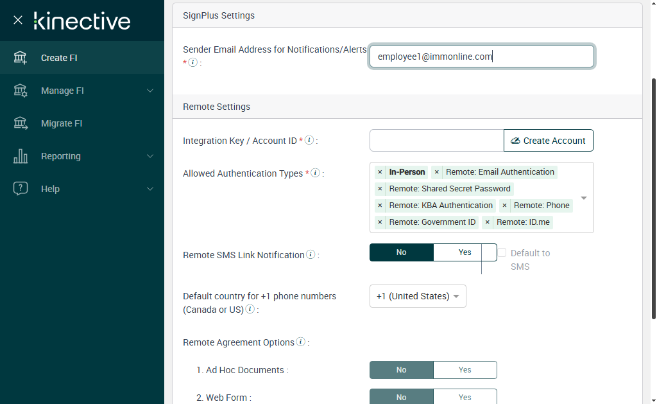Click the Integration Key / Account ID field
657x404 pixels.
(x=436, y=141)
